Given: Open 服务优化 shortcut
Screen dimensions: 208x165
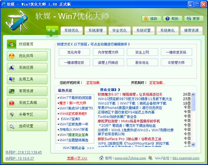Looking at the screenshot, I should (x=142, y=62).
